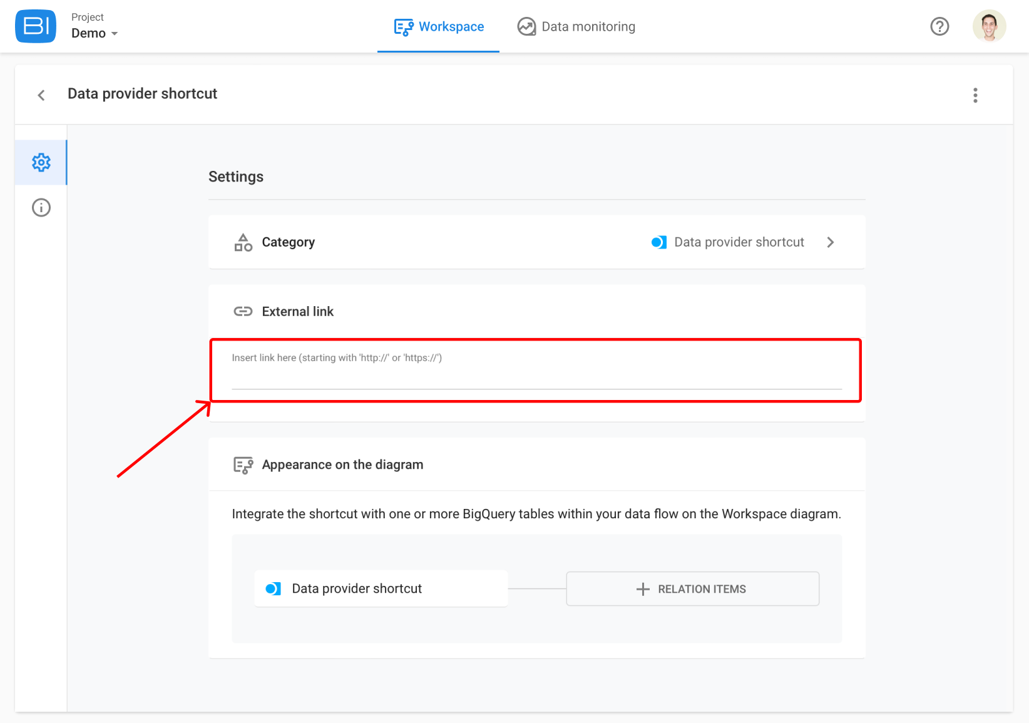Click the plus icon in RELATION ITEMS
Image resolution: width=1029 pixels, height=723 pixels.
pyautogui.click(x=643, y=589)
